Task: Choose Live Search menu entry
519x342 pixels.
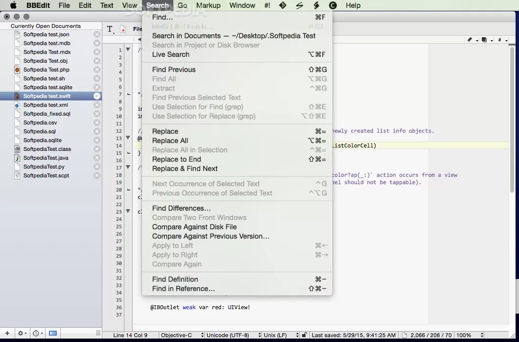Action: 237,54
